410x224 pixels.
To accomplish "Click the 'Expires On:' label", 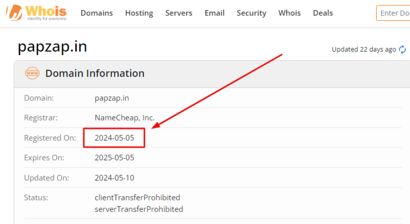I will click(44, 158).
